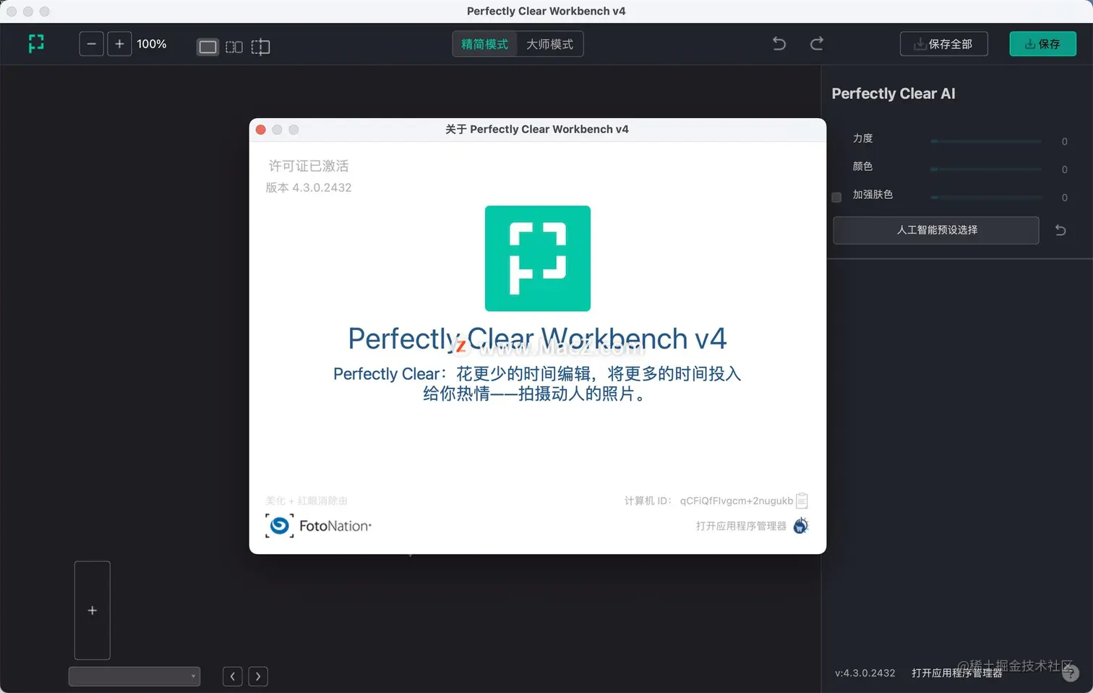Click the large Perfectly Clear logo image
The width and height of the screenshot is (1093, 693).
click(538, 258)
